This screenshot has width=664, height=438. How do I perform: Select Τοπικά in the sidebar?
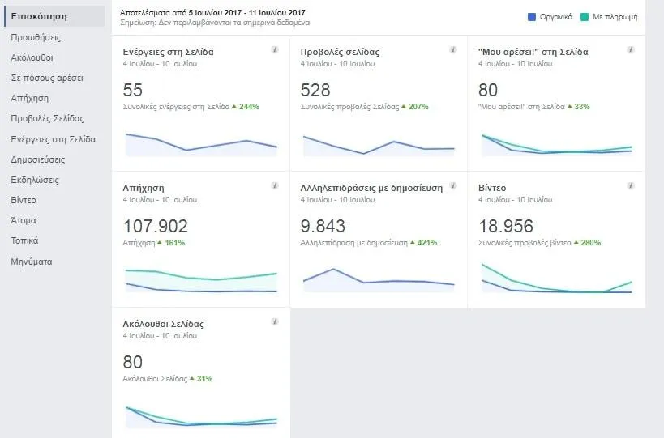click(x=24, y=240)
